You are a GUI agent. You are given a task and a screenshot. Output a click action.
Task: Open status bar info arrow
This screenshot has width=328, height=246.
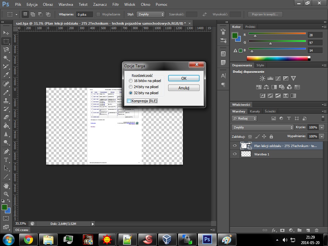coord(93,224)
